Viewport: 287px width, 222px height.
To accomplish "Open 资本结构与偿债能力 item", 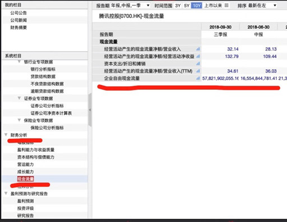I will click(36, 157).
